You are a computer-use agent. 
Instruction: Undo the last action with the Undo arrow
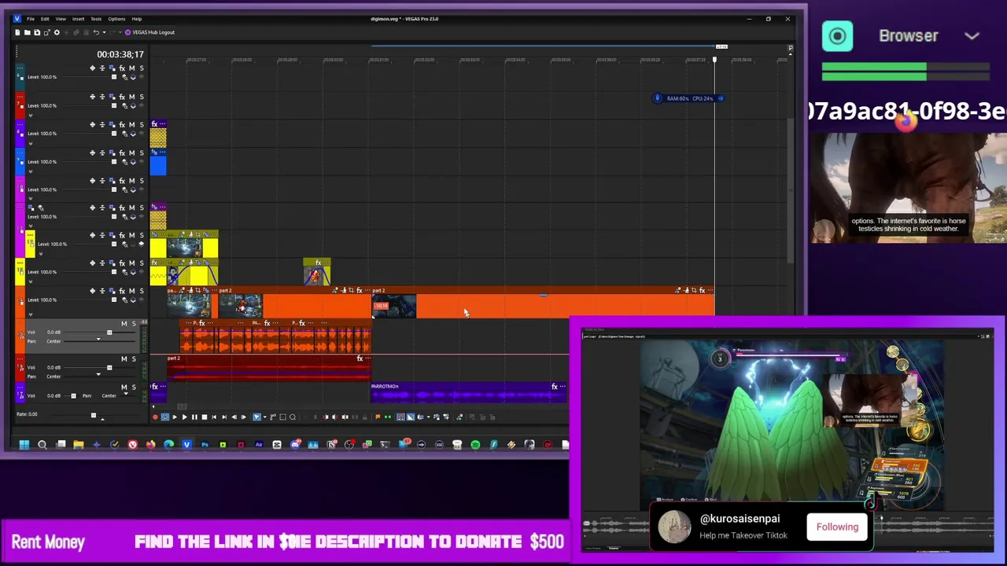pos(96,32)
